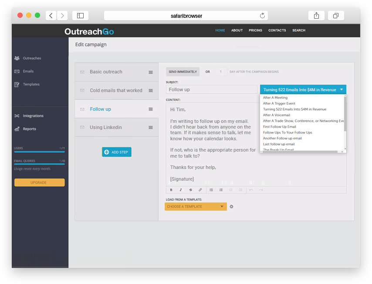The image size is (372, 284).
Task: Click the indent toolbar icon
Action: click(x=240, y=190)
